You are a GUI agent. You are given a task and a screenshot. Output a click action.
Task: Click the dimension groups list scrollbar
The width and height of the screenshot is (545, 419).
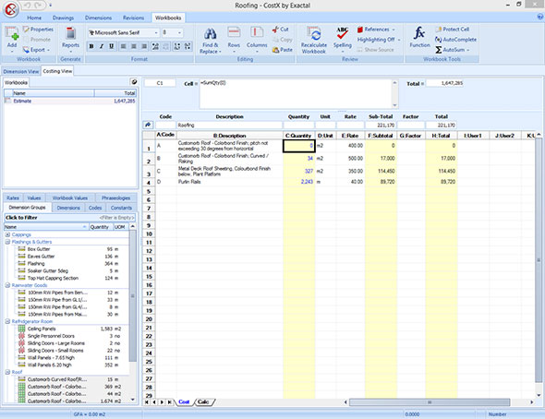132,297
